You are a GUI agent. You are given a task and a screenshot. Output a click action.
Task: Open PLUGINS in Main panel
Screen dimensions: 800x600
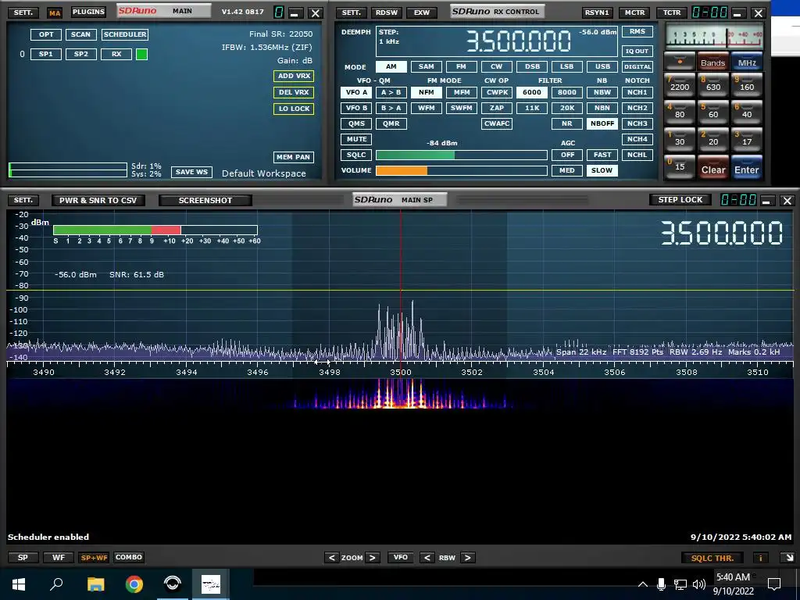(88, 12)
